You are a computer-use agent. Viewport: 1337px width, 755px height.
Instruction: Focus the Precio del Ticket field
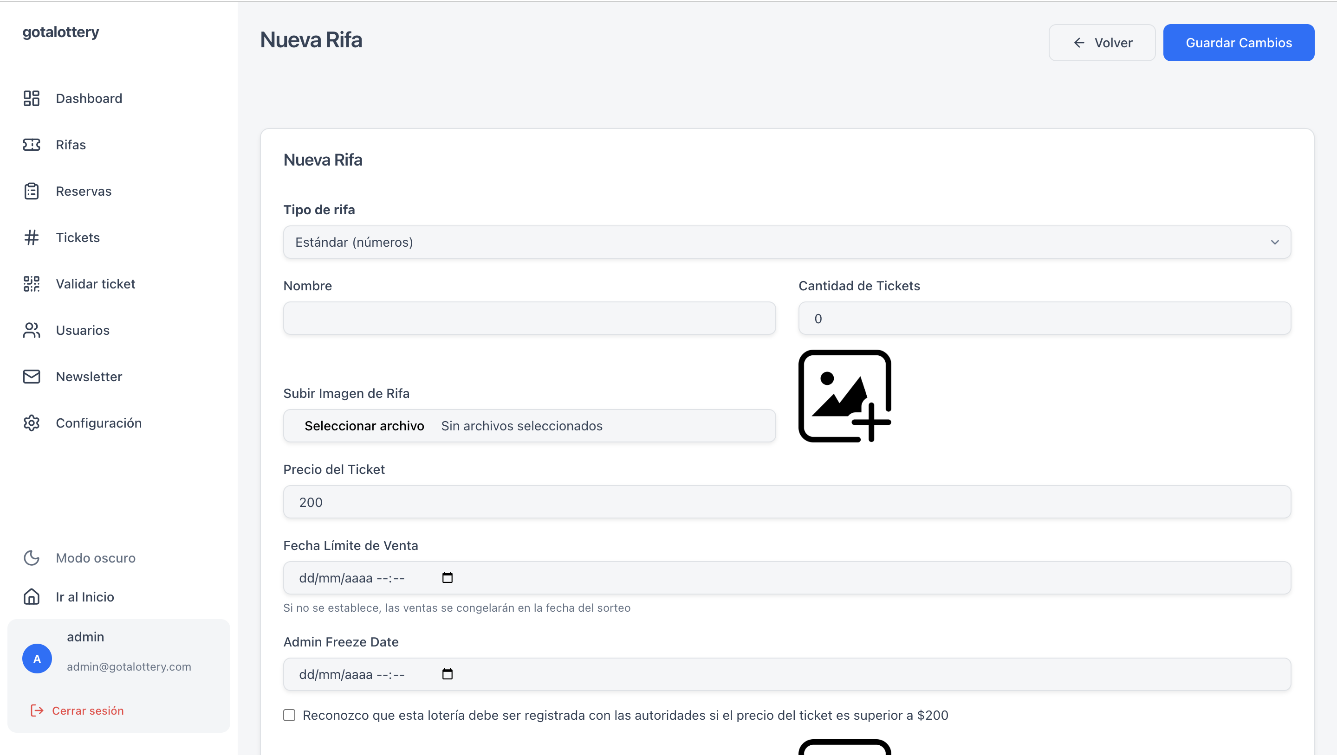[787, 502]
